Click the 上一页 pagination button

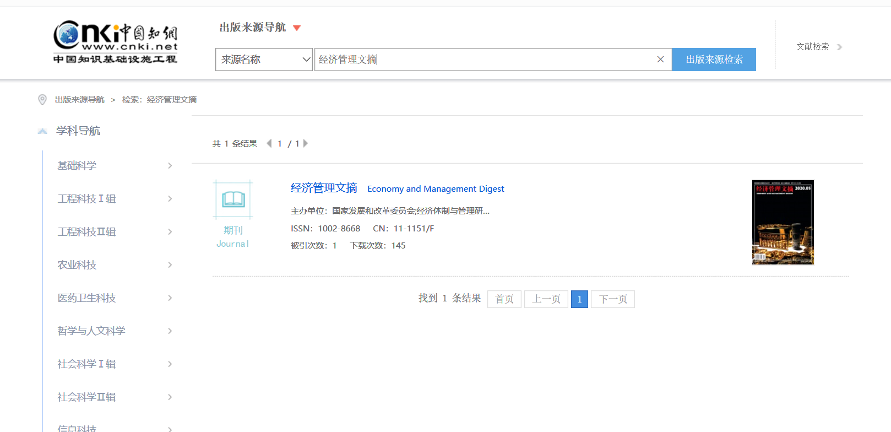(x=546, y=299)
